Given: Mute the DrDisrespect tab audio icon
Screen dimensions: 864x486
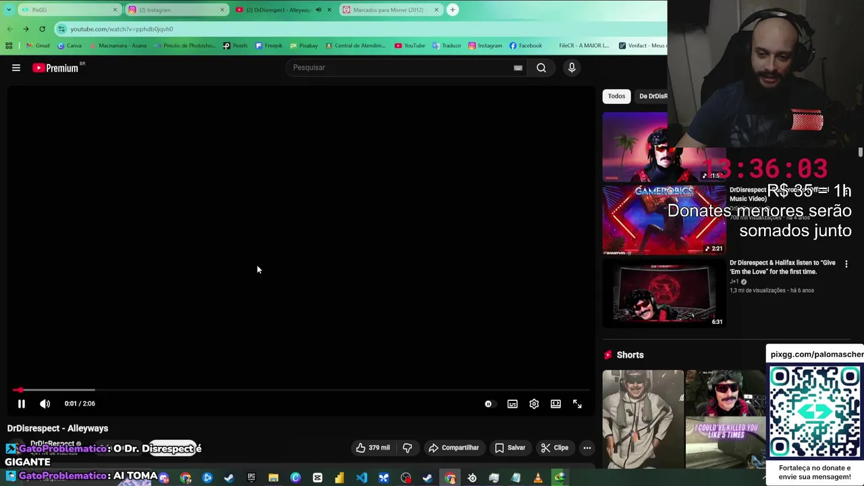Looking at the screenshot, I should 319,10.
